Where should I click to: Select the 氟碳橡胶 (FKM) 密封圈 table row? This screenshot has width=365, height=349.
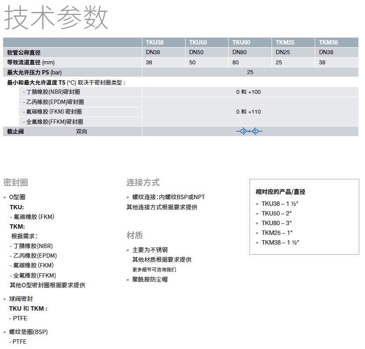point(81,111)
